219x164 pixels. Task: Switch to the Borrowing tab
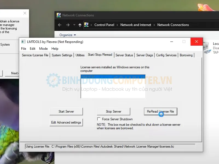point(186,55)
